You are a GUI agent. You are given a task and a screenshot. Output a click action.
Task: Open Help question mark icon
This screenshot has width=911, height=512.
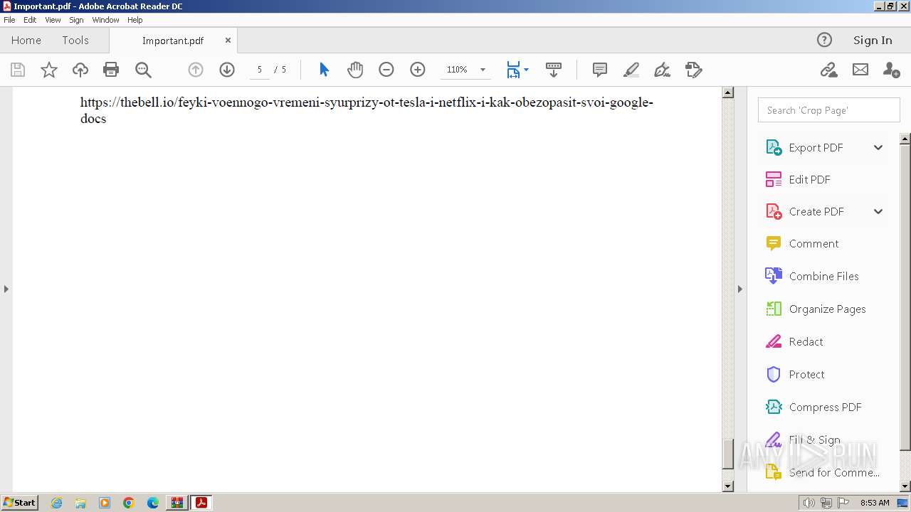pos(824,40)
